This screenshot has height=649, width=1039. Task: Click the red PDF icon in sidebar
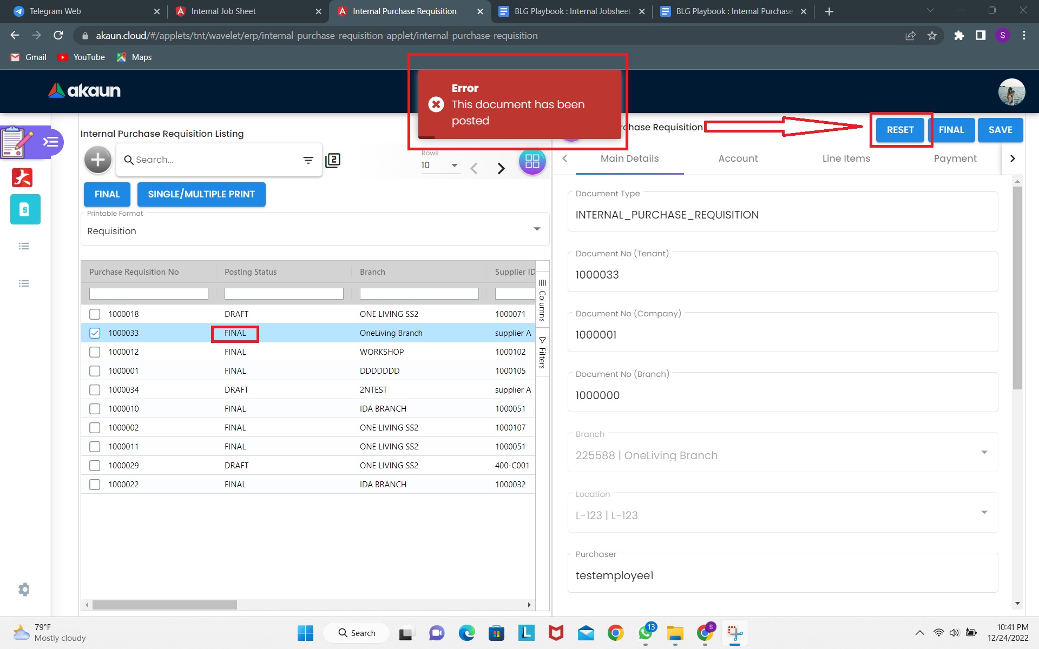(x=22, y=177)
